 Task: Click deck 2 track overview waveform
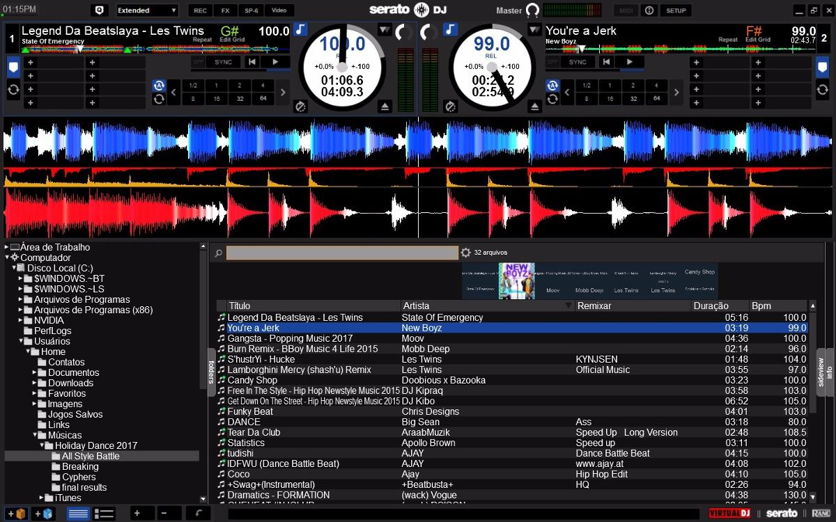coord(680,49)
